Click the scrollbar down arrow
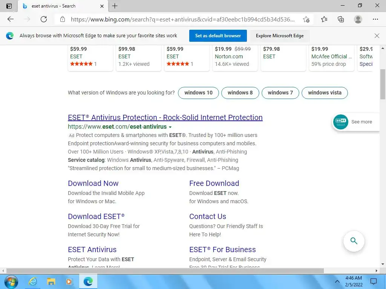This screenshot has height=289, width=386. coord(383,264)
